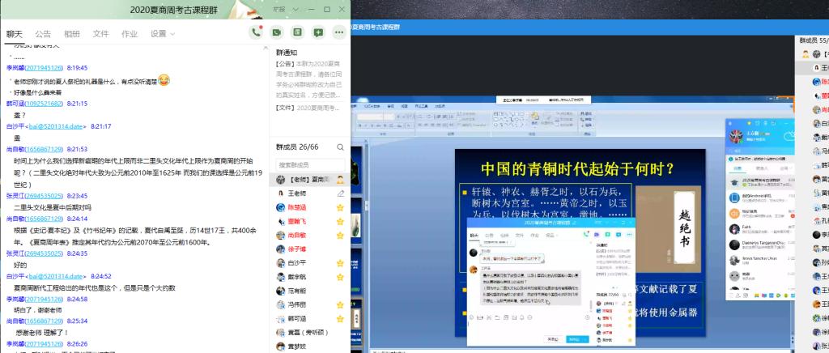Screen dimensions: 829x353
Task: Click the screen share icon beside video call
Action: coord(297,32)
